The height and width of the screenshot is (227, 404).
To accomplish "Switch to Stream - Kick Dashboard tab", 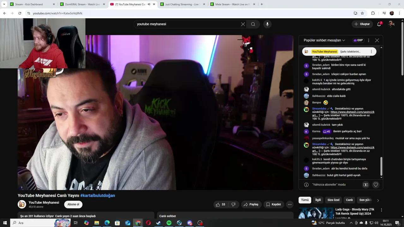I will [33, 4].
